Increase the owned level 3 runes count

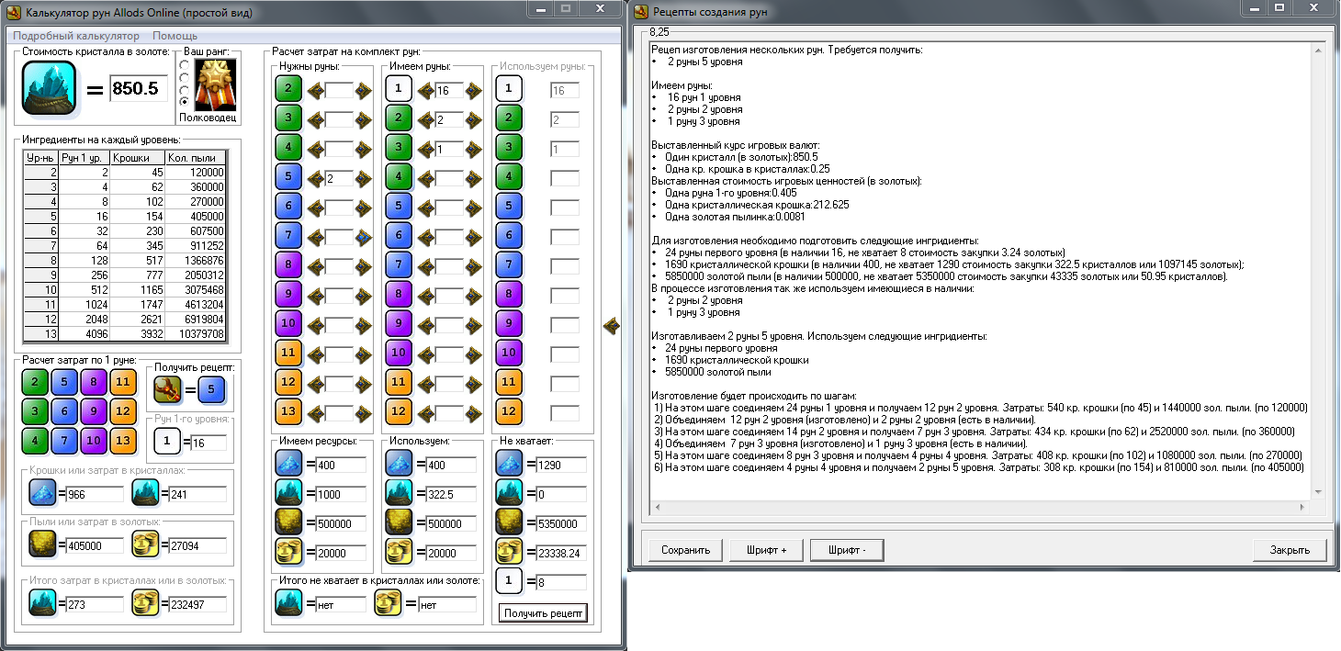tap(473, 149)
